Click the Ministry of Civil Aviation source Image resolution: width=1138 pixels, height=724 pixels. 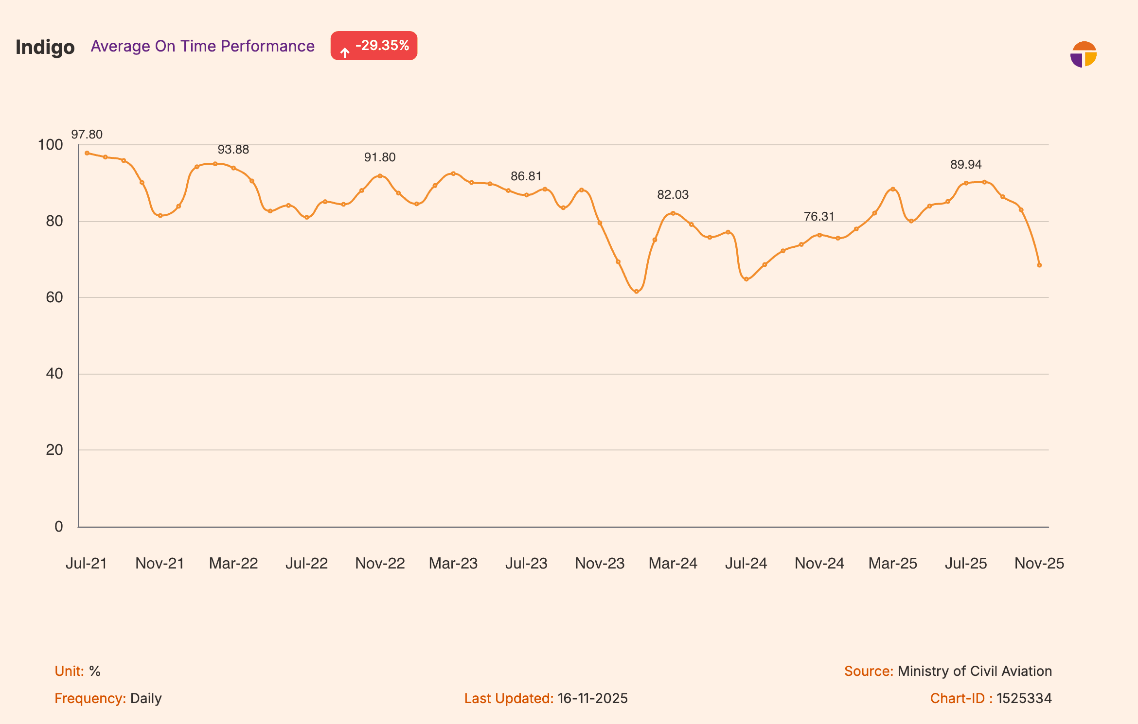[x=975, y=671]
